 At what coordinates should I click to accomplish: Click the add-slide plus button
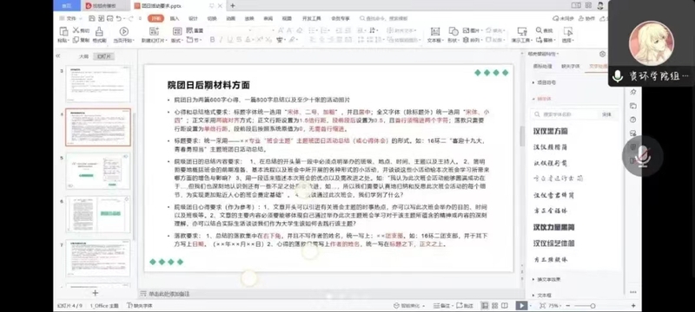click(95, 293)
